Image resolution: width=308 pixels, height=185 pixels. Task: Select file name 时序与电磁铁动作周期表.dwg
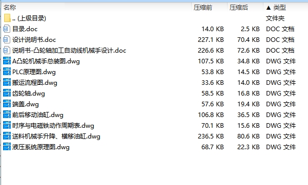pyautogui.click(x=53, y=125)
